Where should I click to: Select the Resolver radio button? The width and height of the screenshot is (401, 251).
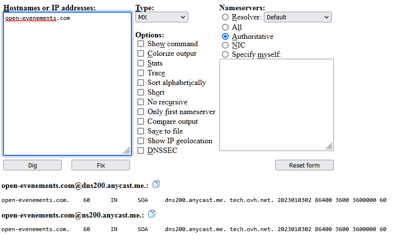click(x=225, y=17)
